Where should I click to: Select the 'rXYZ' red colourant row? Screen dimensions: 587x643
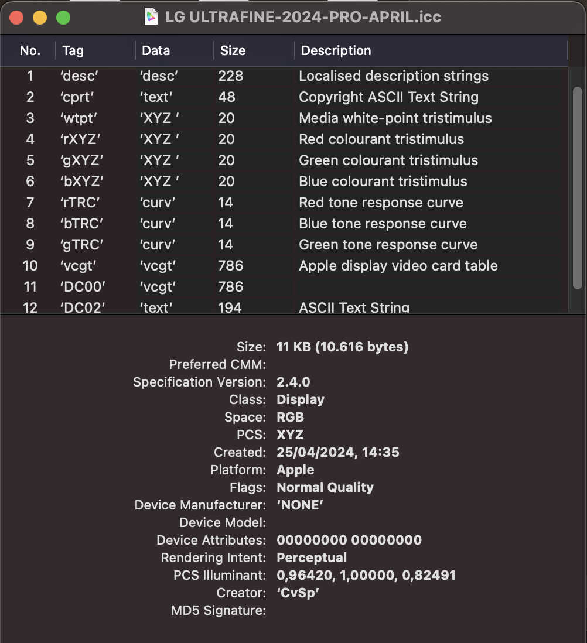281,139
